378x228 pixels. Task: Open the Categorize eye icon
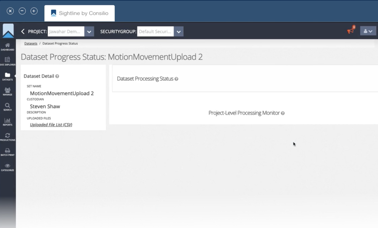(8, 166)
